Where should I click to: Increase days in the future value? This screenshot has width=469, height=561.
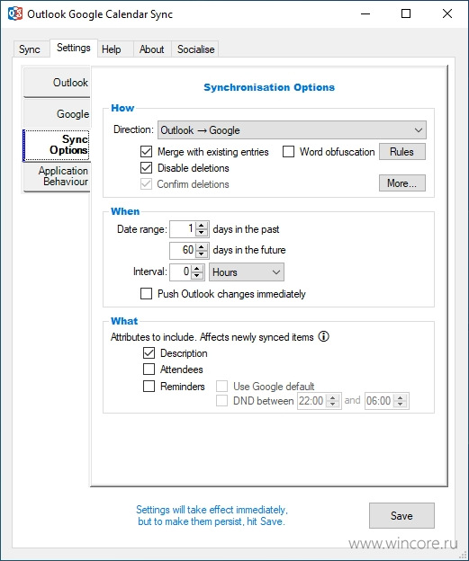pos(202,246)
